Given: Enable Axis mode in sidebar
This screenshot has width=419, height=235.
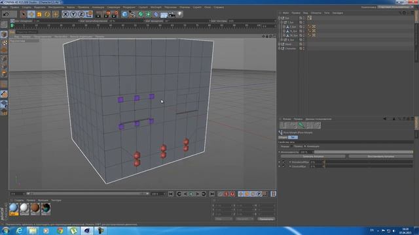Looking at the screenshot, I should pos(4,84).
